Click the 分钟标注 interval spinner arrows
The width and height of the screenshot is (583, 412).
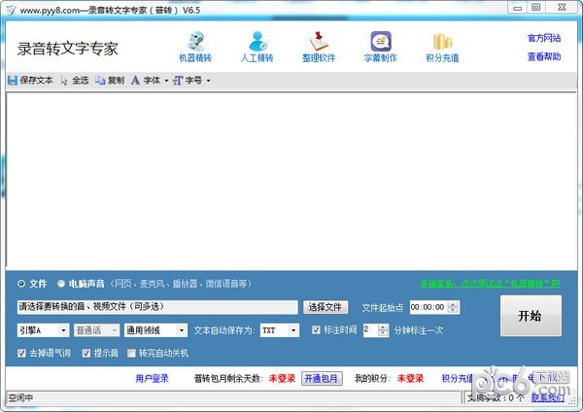coord(383,330)
